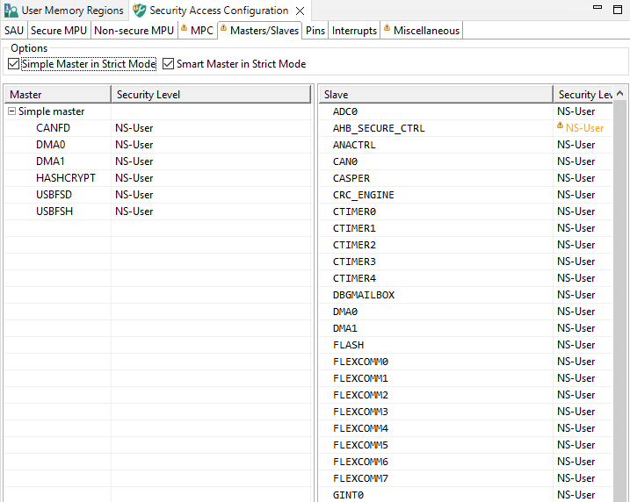Open security level dropdown for CANFD master
630x502 pixels.
(134, 128)
